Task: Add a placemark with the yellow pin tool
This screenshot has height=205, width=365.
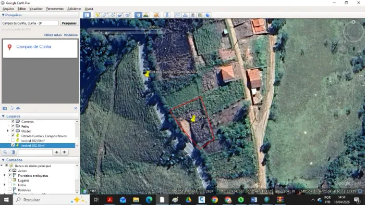Action: [x=98, y=15]
